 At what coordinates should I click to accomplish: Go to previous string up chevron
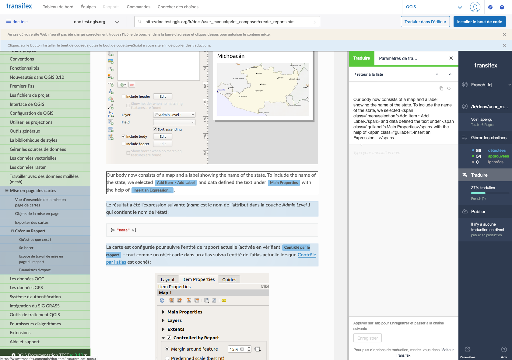450,74
